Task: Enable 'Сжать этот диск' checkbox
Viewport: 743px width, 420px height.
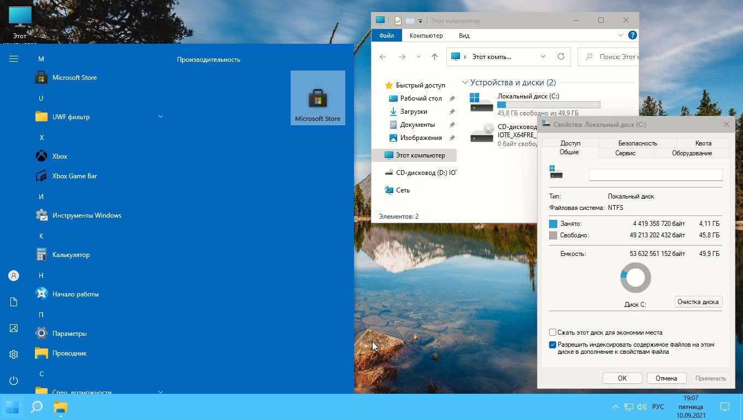Action: click(x=553, y=332)
